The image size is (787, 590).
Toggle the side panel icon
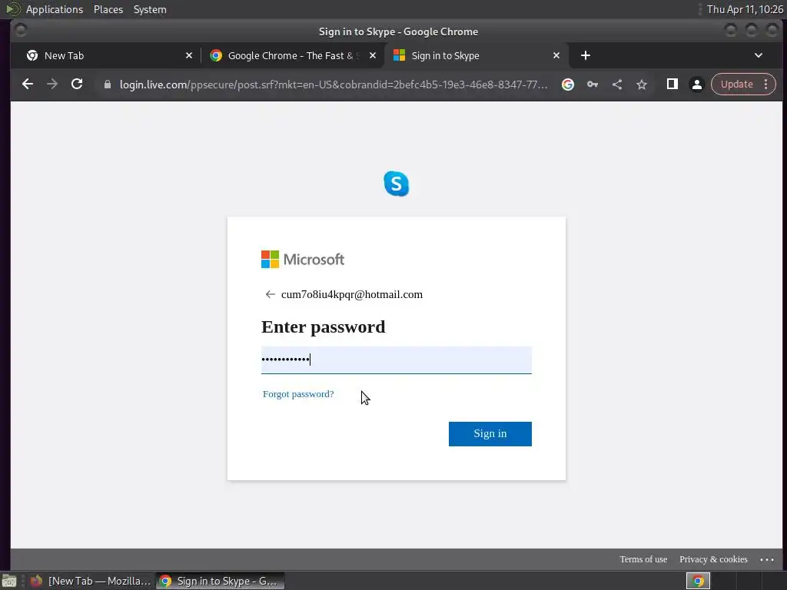[x=672, y=85]
